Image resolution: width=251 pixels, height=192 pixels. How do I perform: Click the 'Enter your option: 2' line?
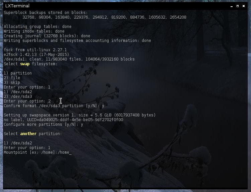coord(27,101)
